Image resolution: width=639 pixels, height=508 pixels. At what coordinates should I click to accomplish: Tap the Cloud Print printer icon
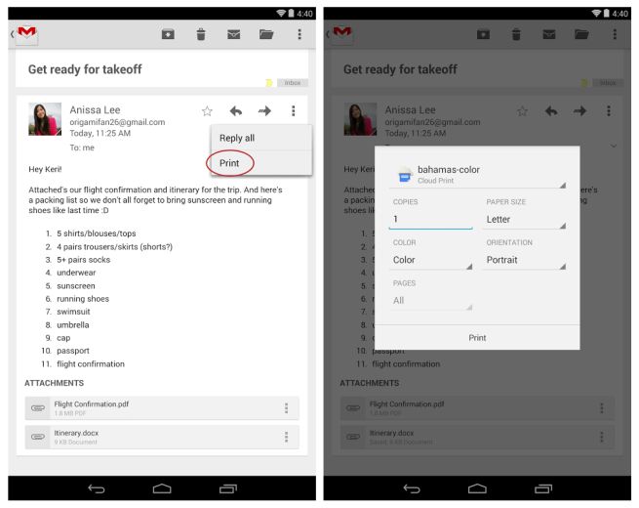click(x=405, y=176)
